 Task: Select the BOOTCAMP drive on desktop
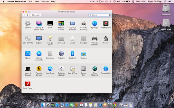click(166, 25)
